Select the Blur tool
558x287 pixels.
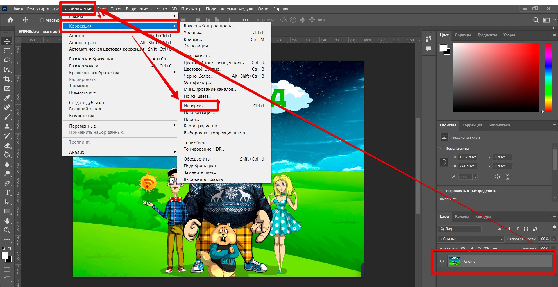[x=7, y=164]
